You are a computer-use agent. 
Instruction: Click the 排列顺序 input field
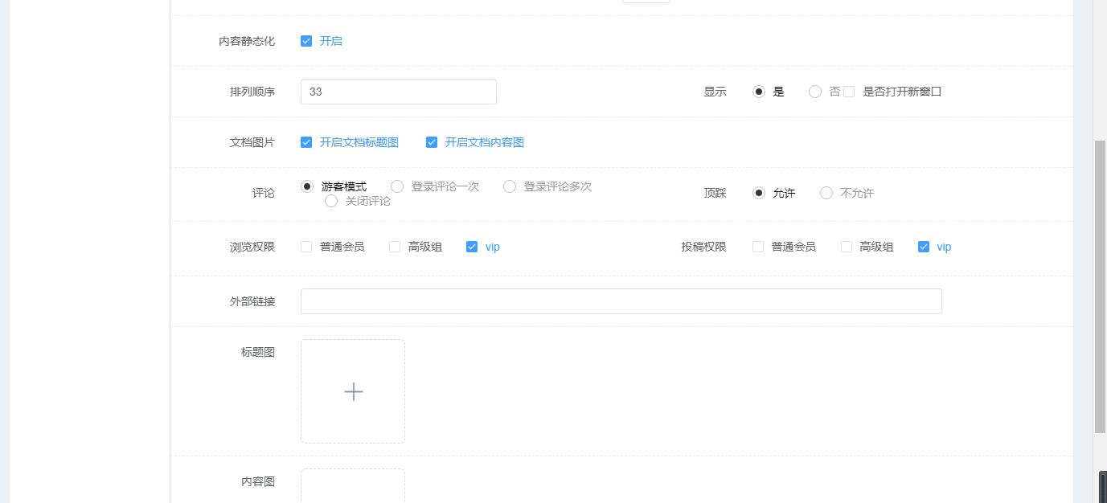pos(398,92)
